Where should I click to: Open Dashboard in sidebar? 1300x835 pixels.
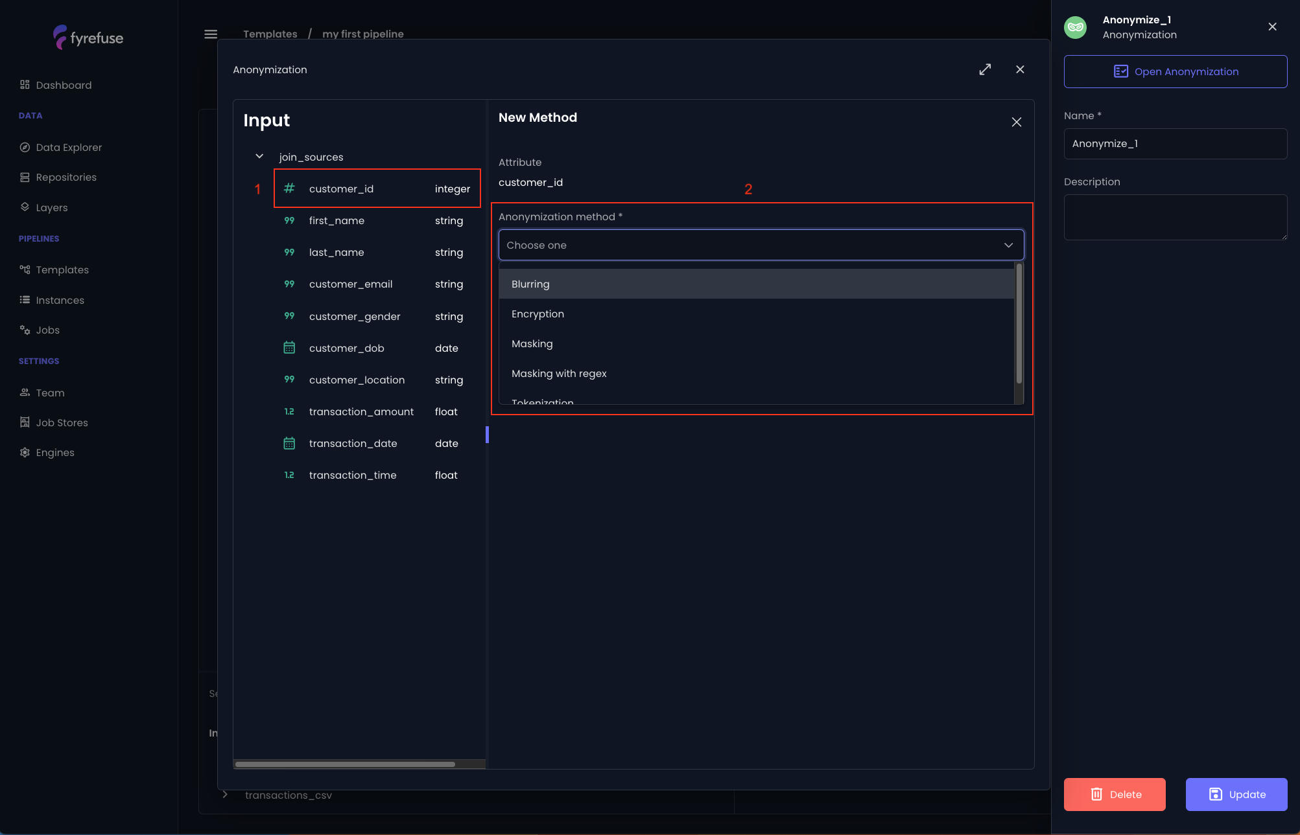pyautogui.click(x=64, y=86)
